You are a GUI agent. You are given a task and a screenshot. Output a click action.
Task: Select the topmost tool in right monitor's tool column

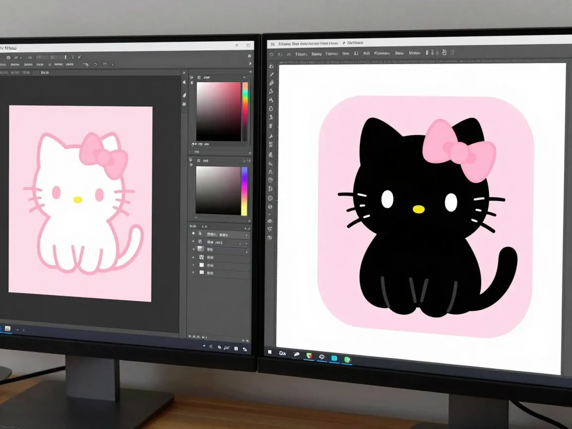tap(272, 66)
